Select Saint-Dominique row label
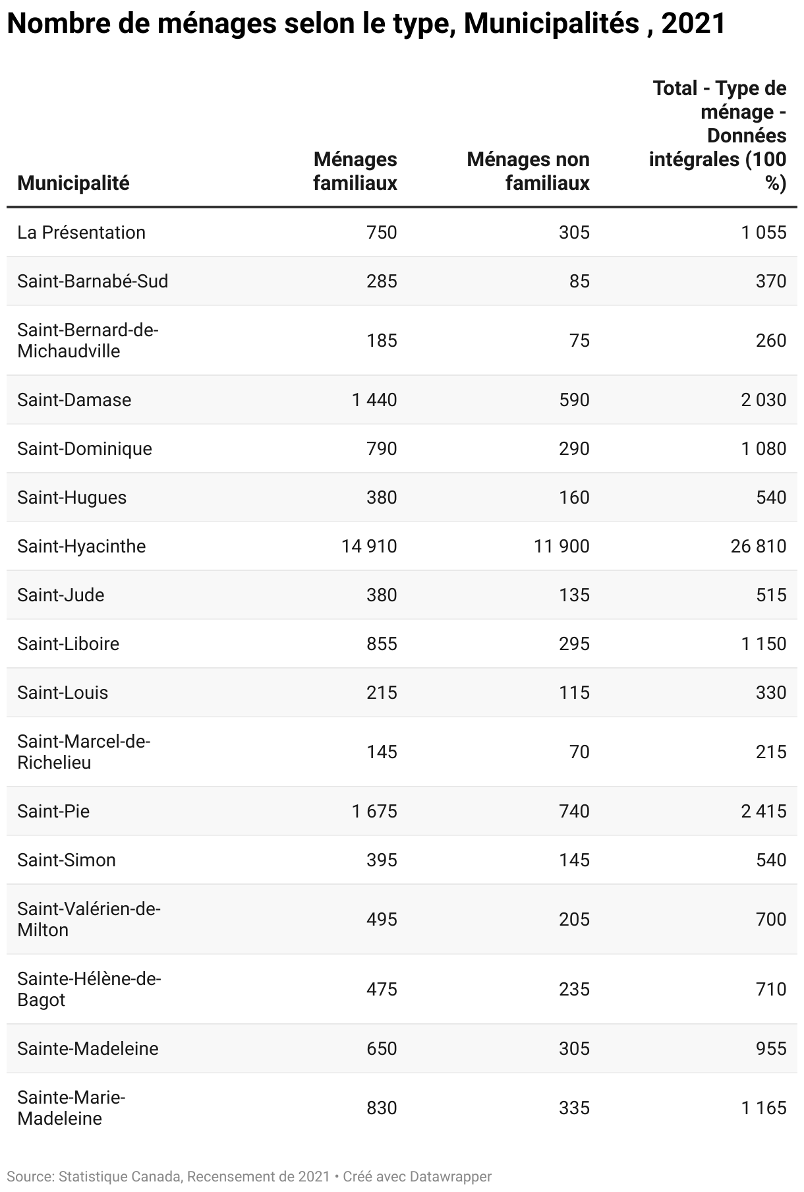 click(x=84, y=448)
